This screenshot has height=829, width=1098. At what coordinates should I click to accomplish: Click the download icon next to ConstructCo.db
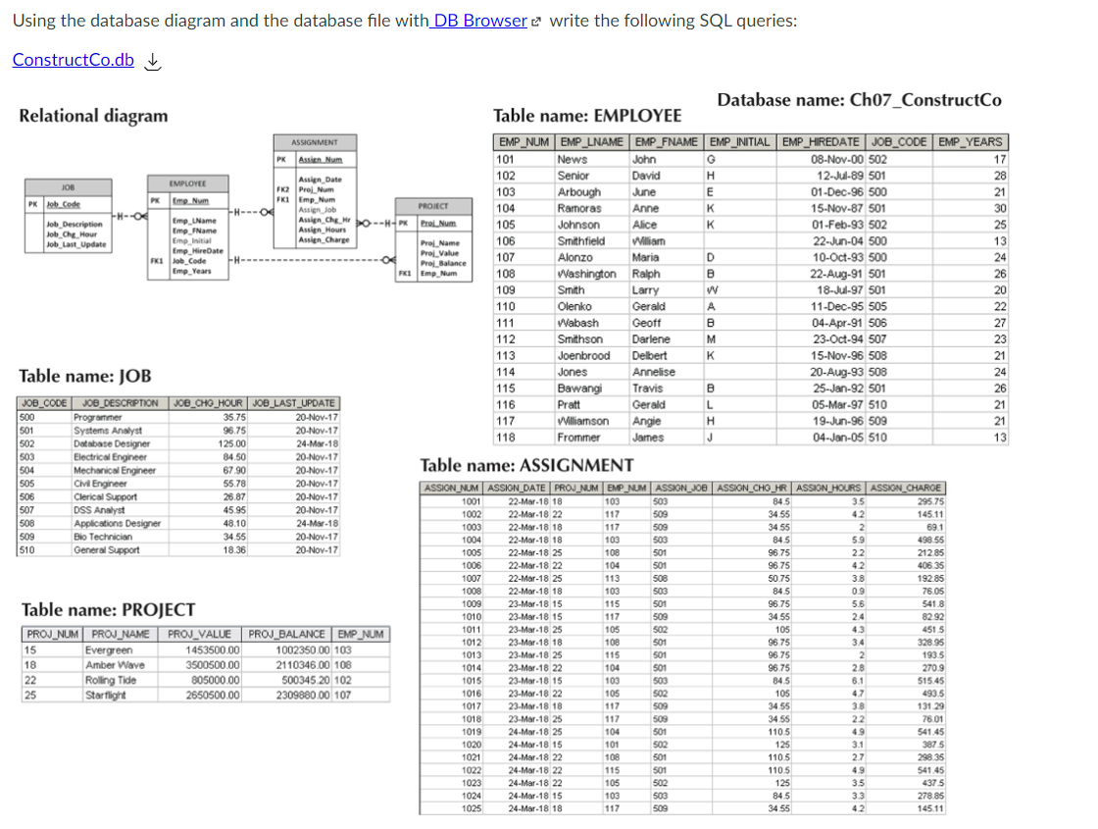click(152, 62)
